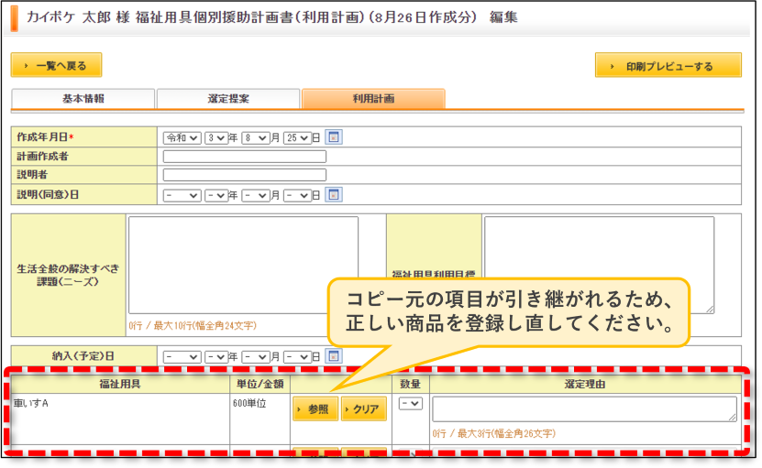Open era dropdown in 説明(同意)日 row
Screen dimensions: 762x468
click(x=182, y=195)
